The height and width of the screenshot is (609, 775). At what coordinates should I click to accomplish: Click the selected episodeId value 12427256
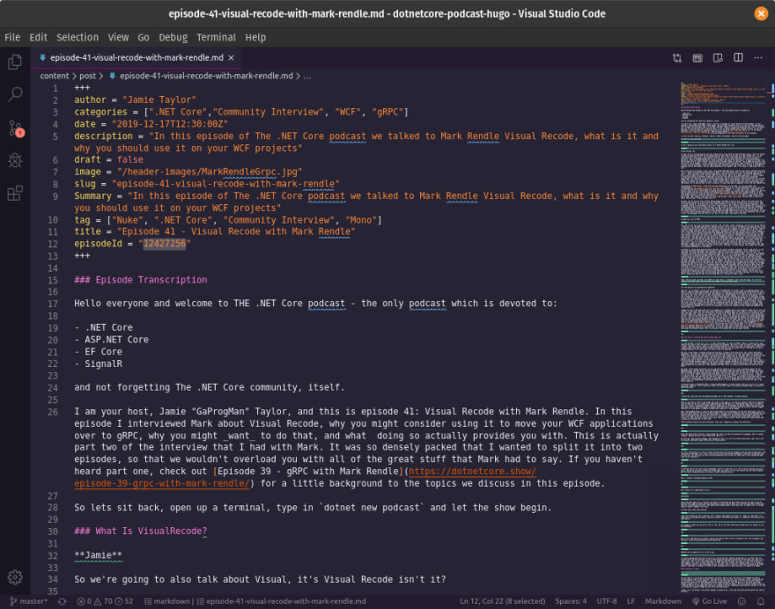[164, 244]
